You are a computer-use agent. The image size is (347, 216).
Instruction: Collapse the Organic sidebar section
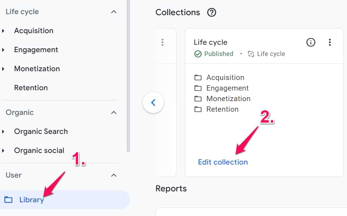pyautogui.click(x=114, y=112)
